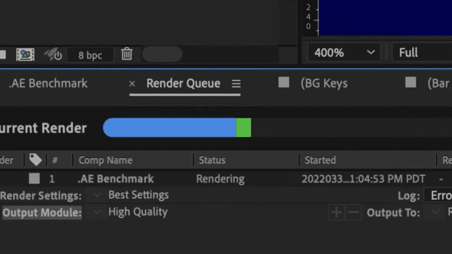Image resolution: width=452 pixels, height=254 pixels.
Task: Add output module with plus icon
Action: click(336, 212)
